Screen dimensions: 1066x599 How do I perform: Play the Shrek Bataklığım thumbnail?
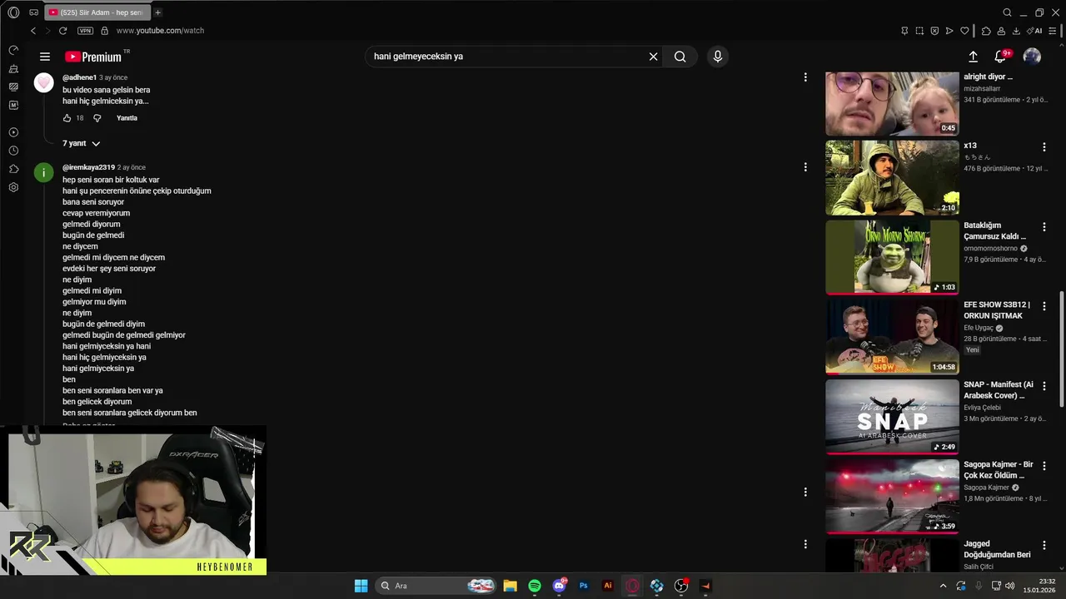pos(892,257)
